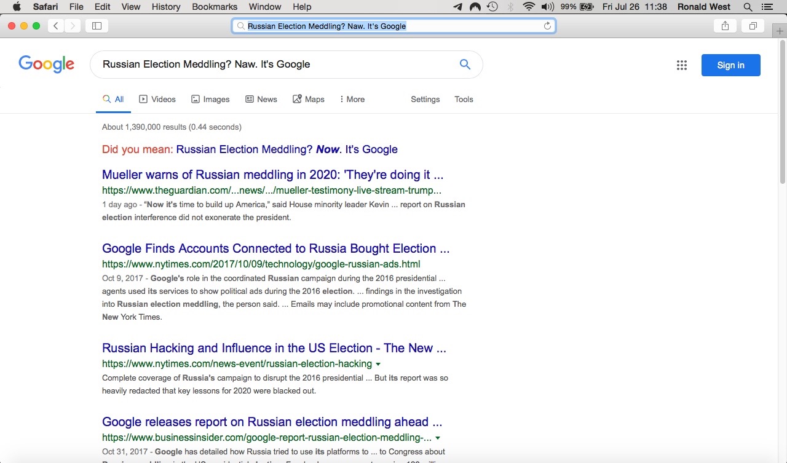
Task: Open the Bookmarks menu
Action: click(x=215, y=7)
